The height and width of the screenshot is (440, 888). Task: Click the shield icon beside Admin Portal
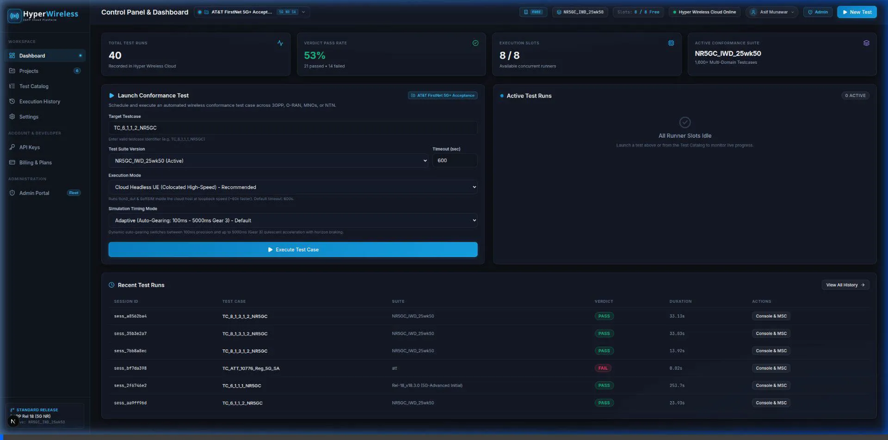tap(12, 193)
